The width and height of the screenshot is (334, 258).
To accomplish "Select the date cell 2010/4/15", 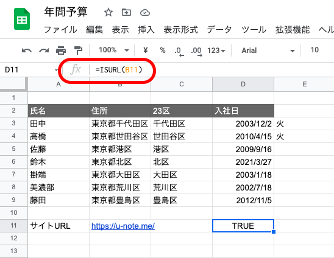I will click(243, 136).
